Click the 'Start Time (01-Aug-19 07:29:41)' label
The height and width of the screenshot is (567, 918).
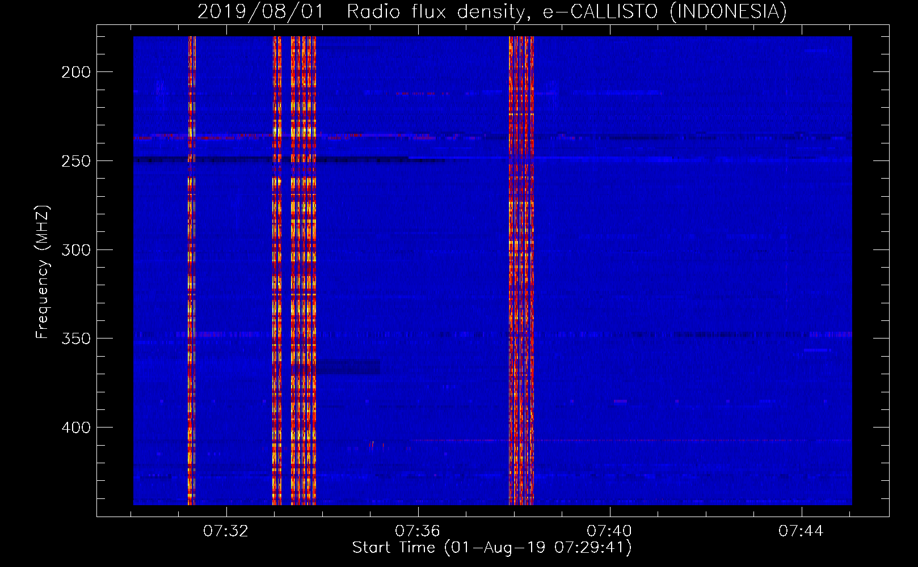(x=492, y=548)
